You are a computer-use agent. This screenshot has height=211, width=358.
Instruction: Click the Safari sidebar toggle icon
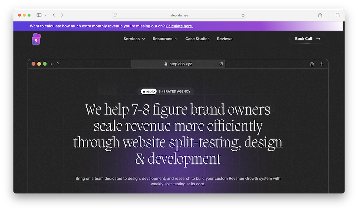39,15
